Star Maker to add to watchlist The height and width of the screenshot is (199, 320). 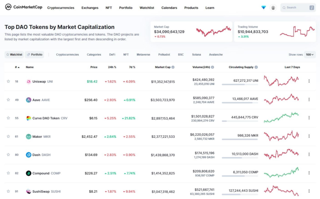8,136
